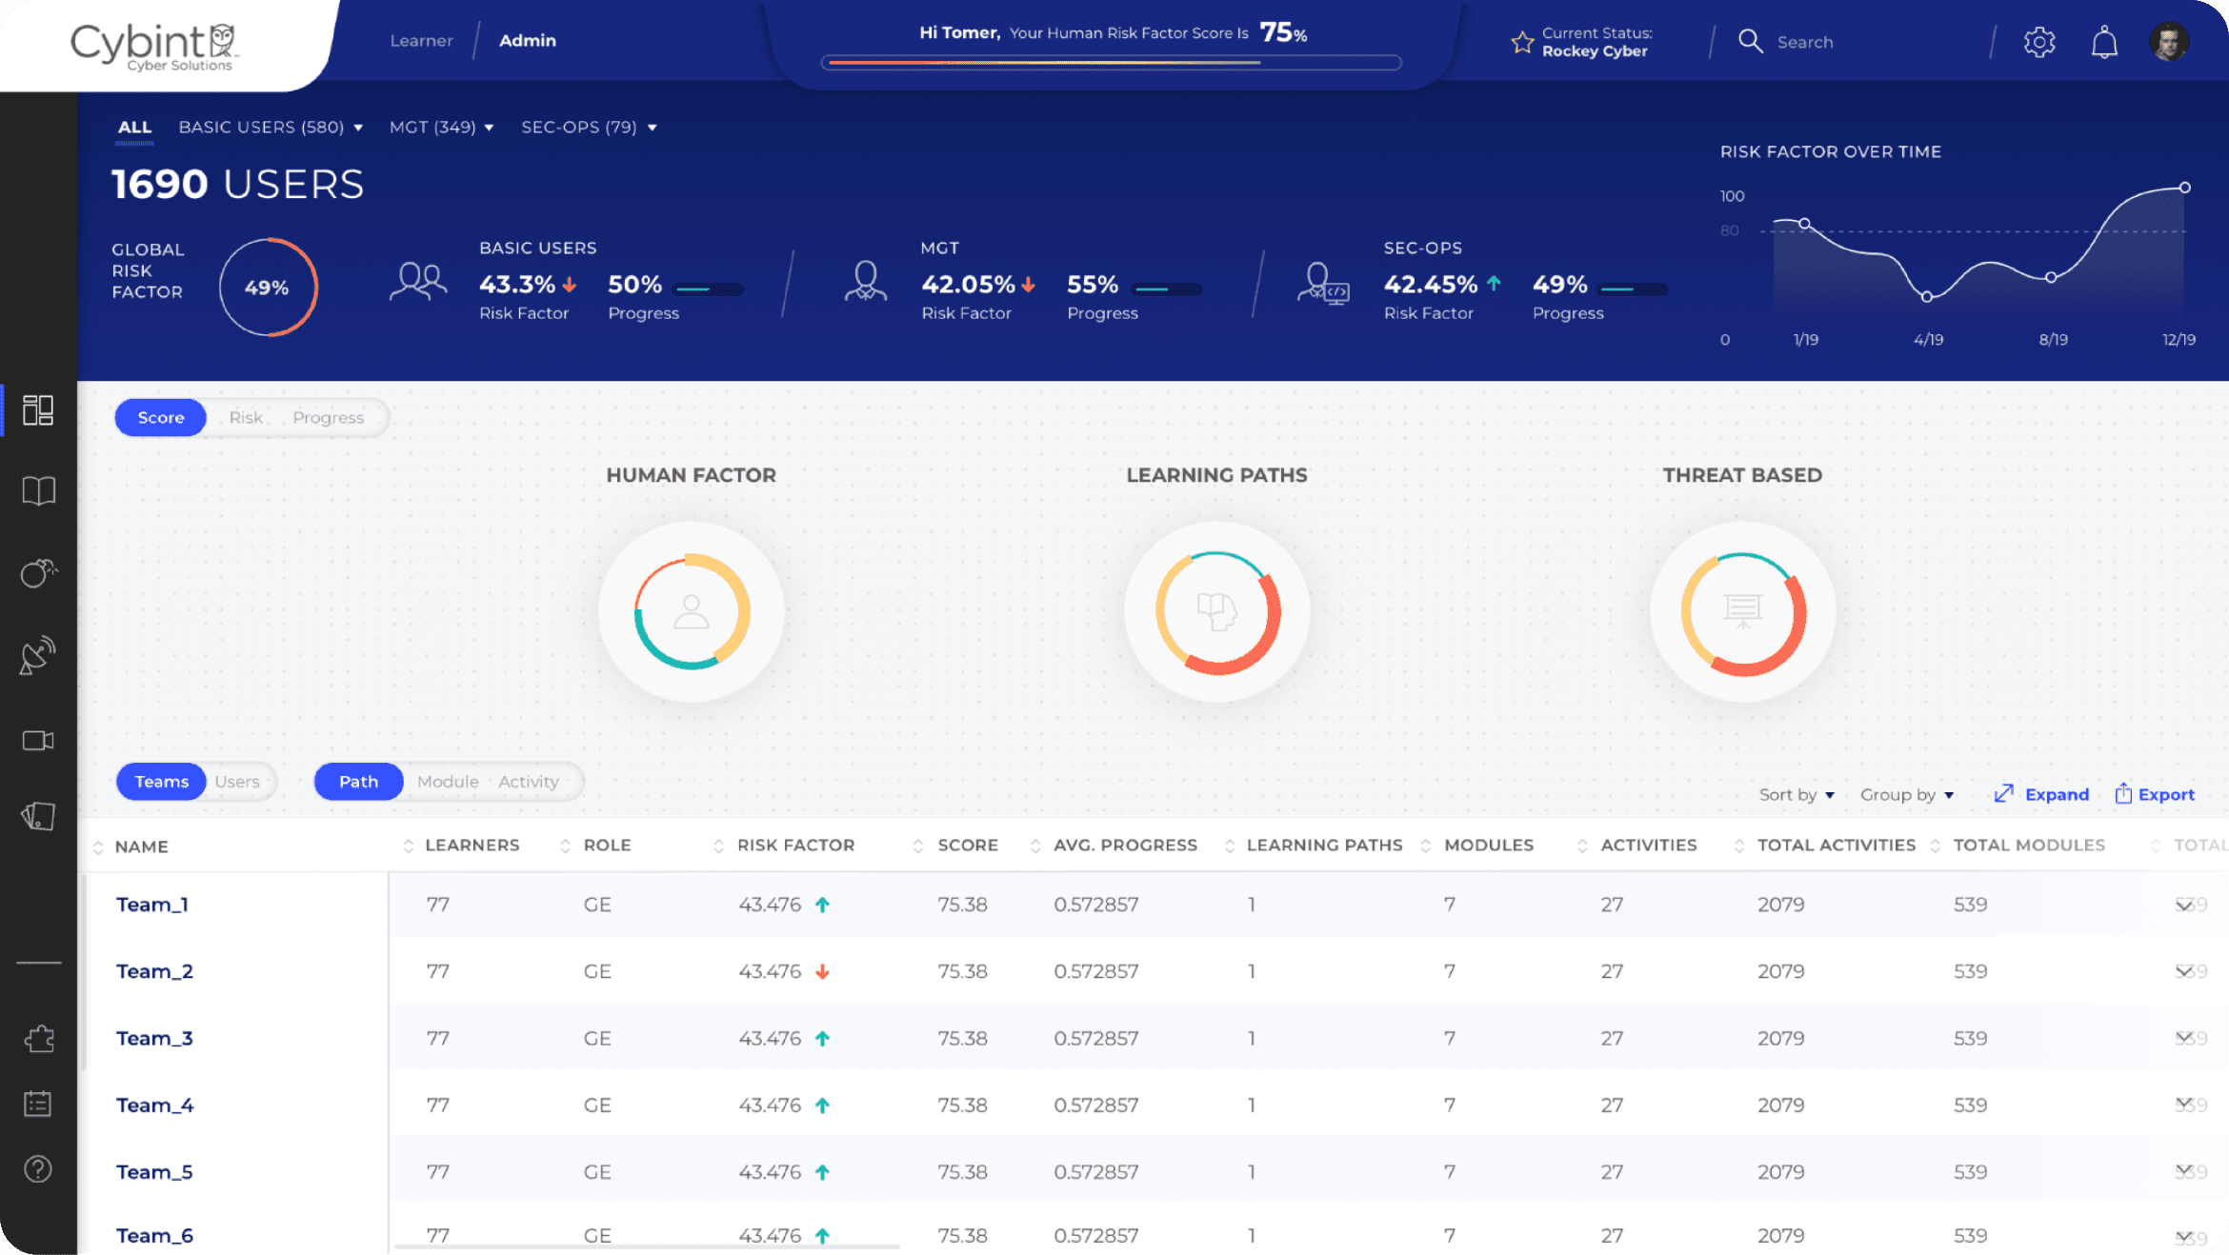Open the satellite dish tool in the sidebar
2229x1255 pixels.
(38, 654)
